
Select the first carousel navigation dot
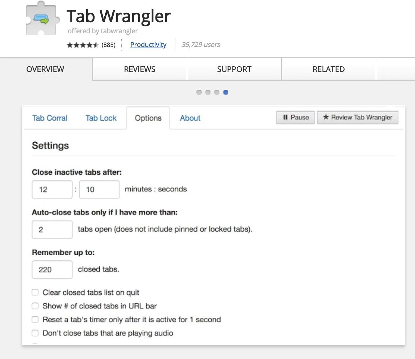[199, 92]
